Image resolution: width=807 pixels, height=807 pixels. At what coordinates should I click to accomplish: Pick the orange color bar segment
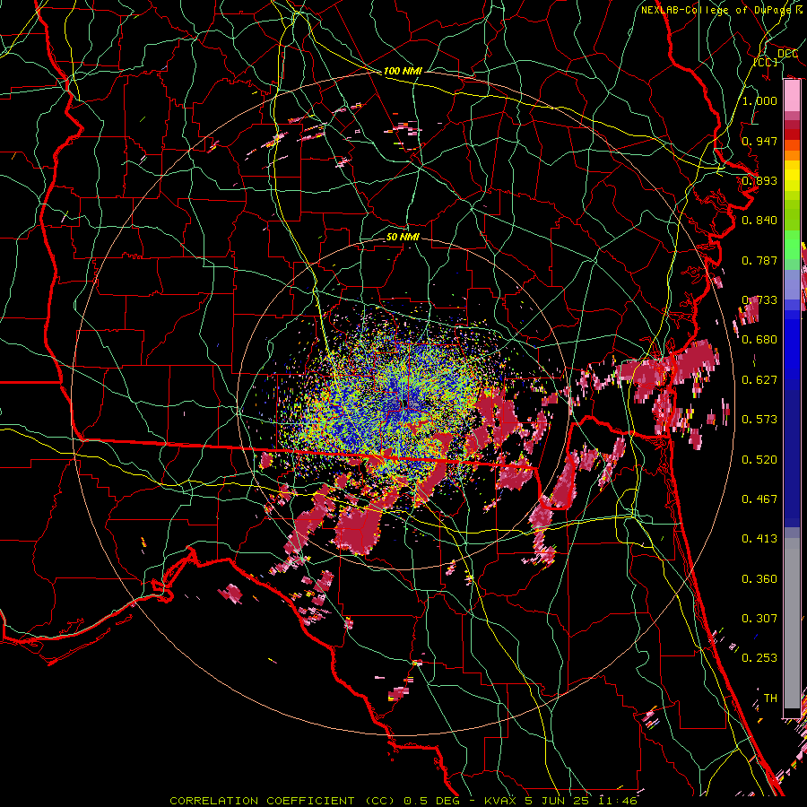click(x=792, y=155)
